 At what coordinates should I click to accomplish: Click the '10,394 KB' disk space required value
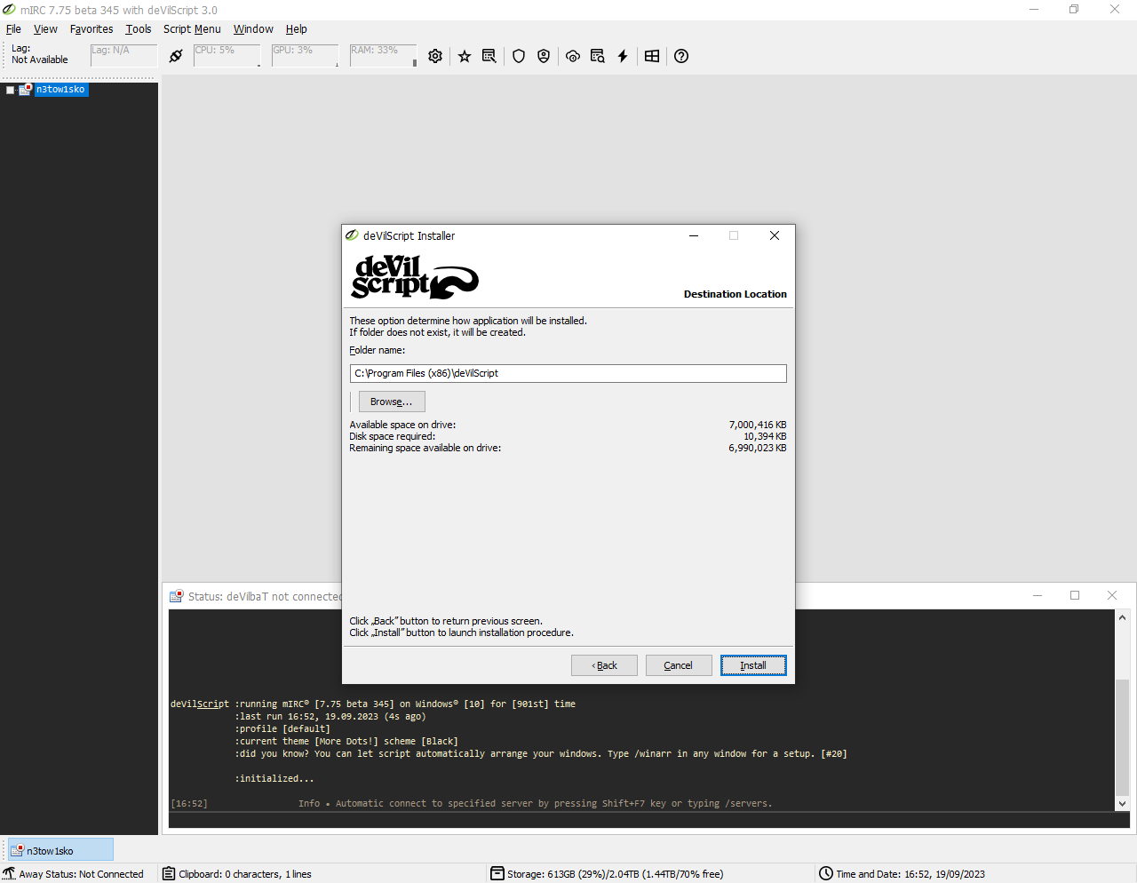(765, 436)
